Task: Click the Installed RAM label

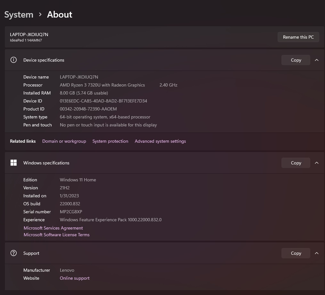Action: click(x=37, y=93)
